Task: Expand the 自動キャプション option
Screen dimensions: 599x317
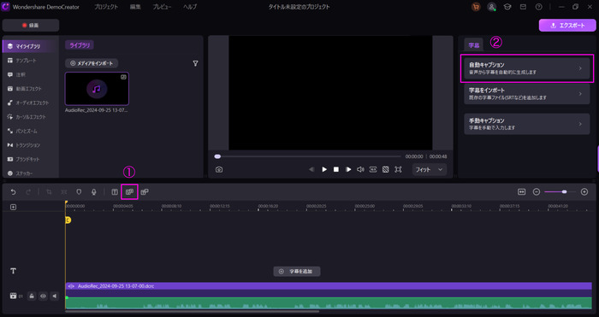Action: [527, 68]
